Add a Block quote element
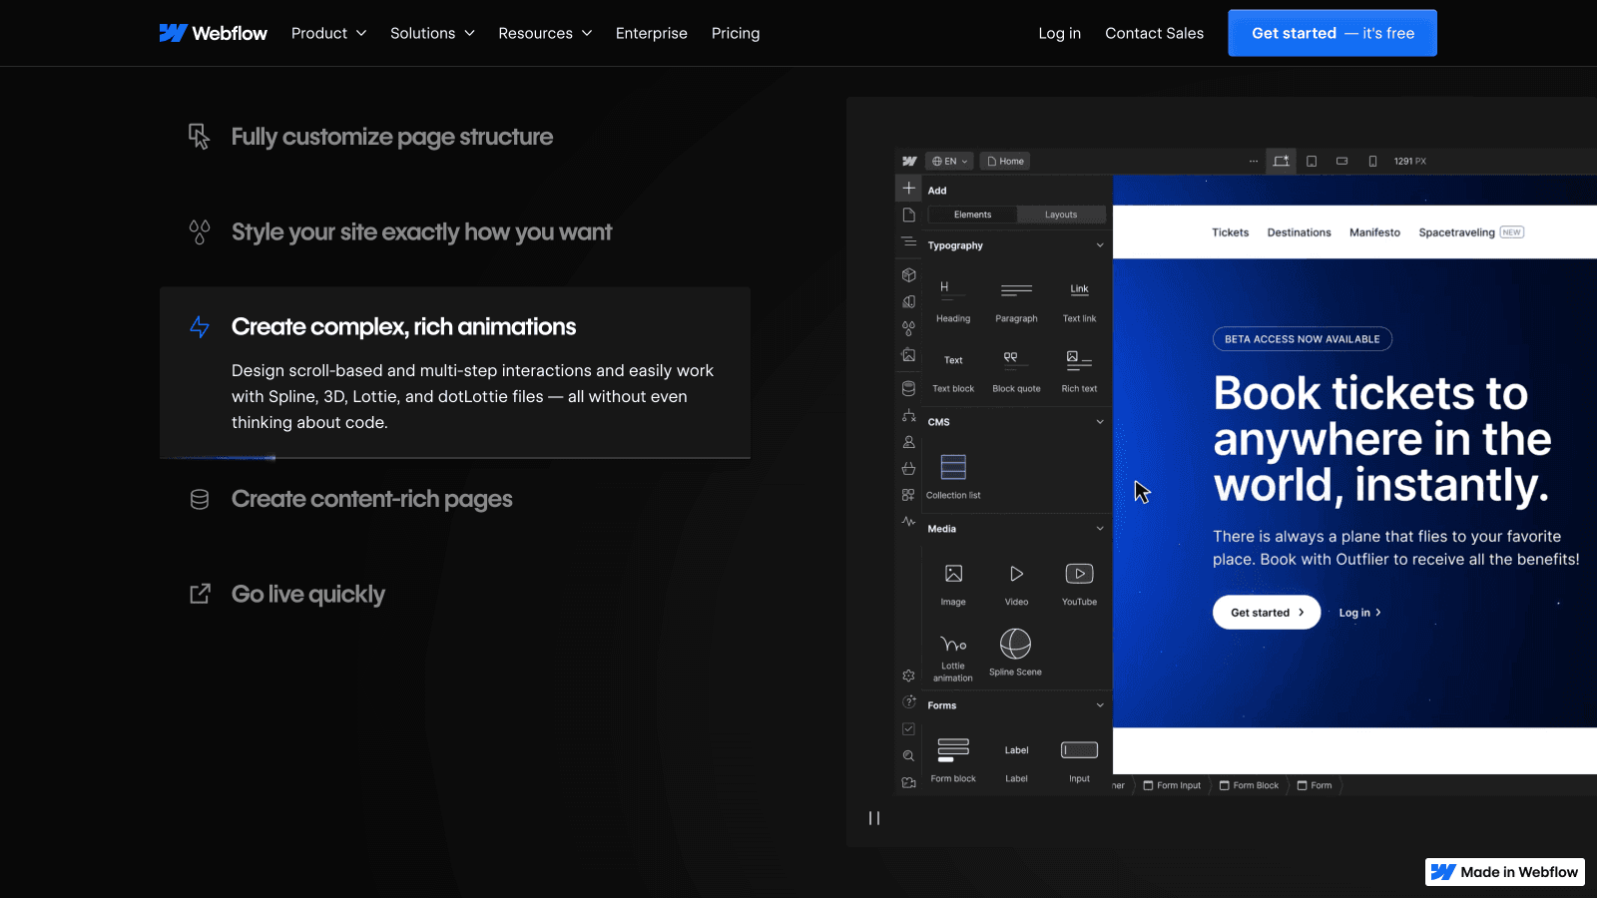1597x898 pixels. [x=1016, y=371]
